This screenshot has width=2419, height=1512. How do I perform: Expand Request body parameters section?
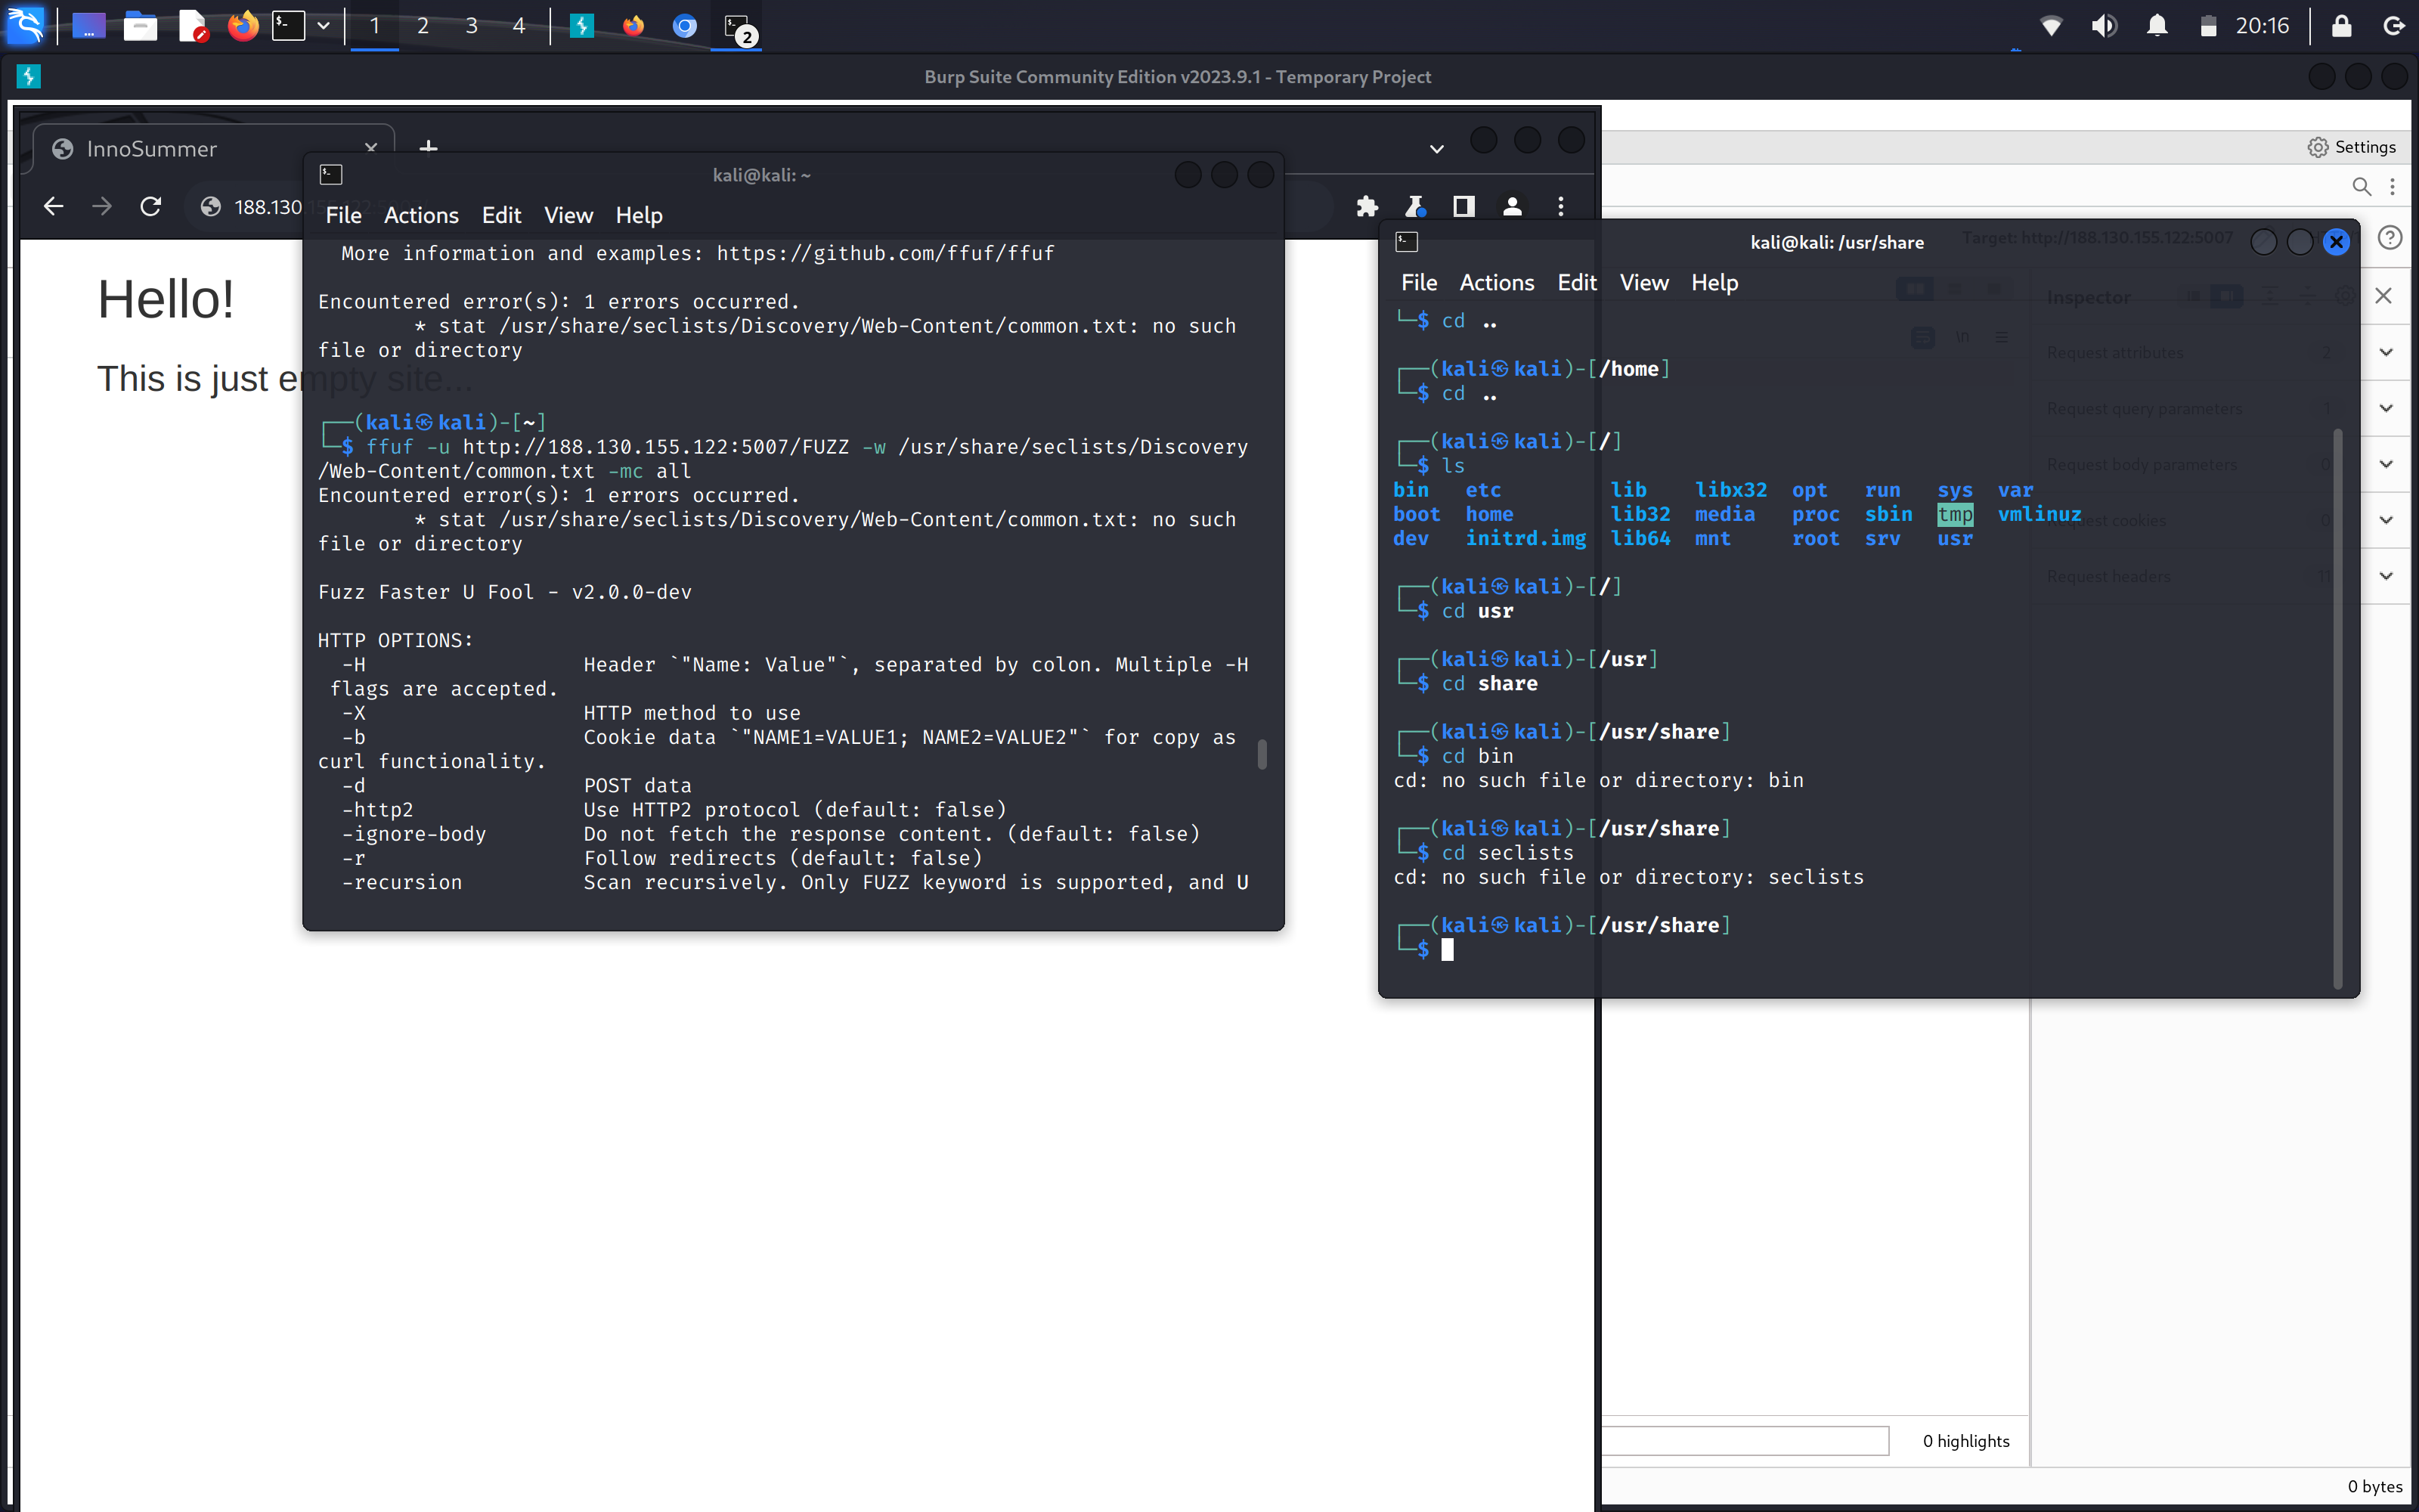(2386, 464)
